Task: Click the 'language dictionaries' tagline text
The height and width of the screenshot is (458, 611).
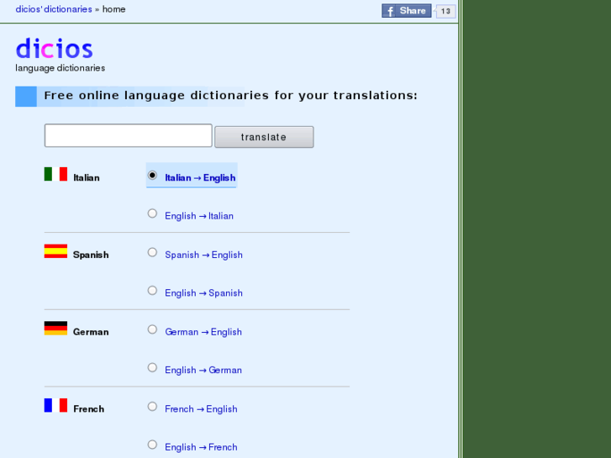Action: click(x=61, y=68)
